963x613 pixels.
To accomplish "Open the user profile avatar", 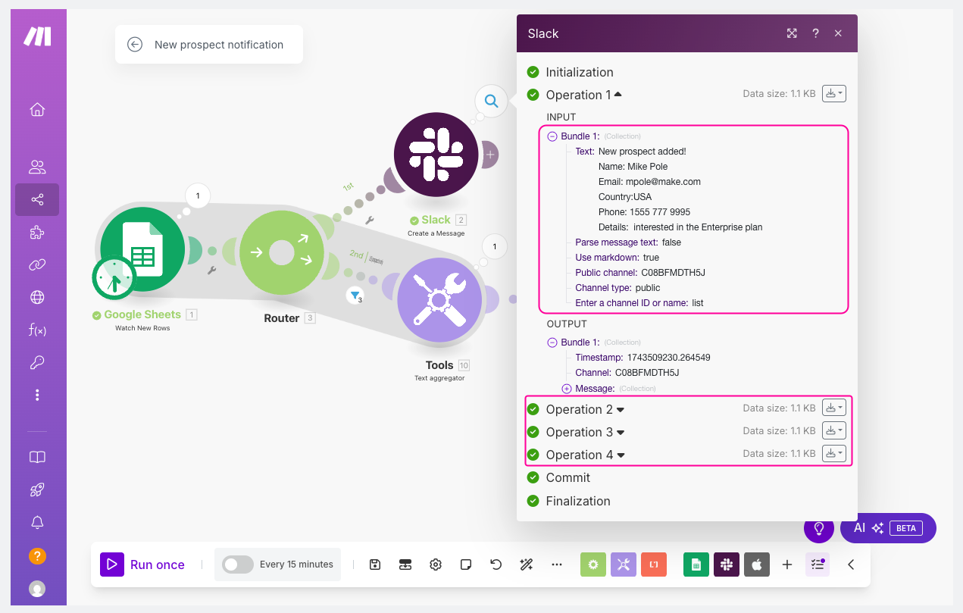I will (37, 588).
